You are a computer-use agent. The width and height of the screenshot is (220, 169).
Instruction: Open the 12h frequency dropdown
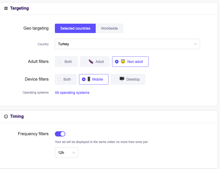[66, 153]
